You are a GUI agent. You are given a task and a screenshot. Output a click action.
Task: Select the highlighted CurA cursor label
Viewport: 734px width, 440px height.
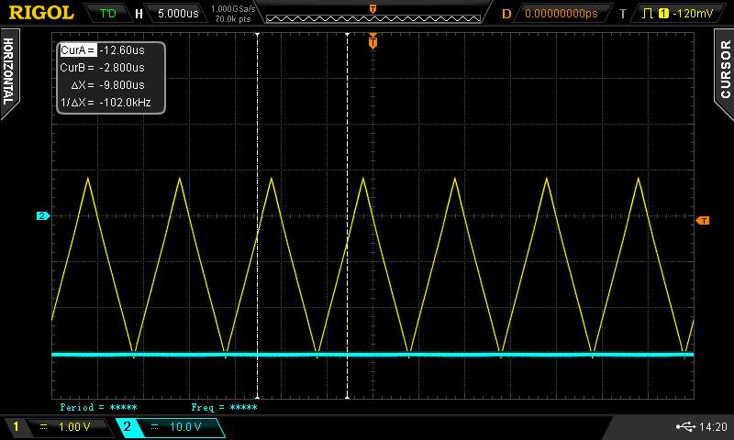77,50
